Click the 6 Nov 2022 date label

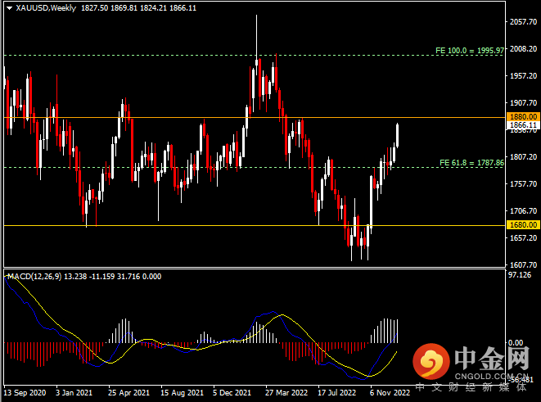[390, 392]
